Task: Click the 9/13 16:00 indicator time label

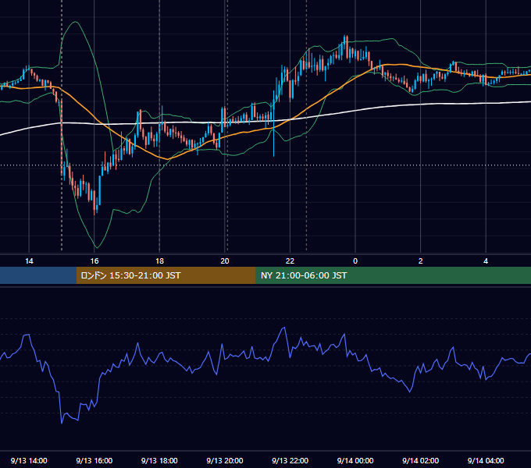Action: pyautogui.click(x=94, y=460)
